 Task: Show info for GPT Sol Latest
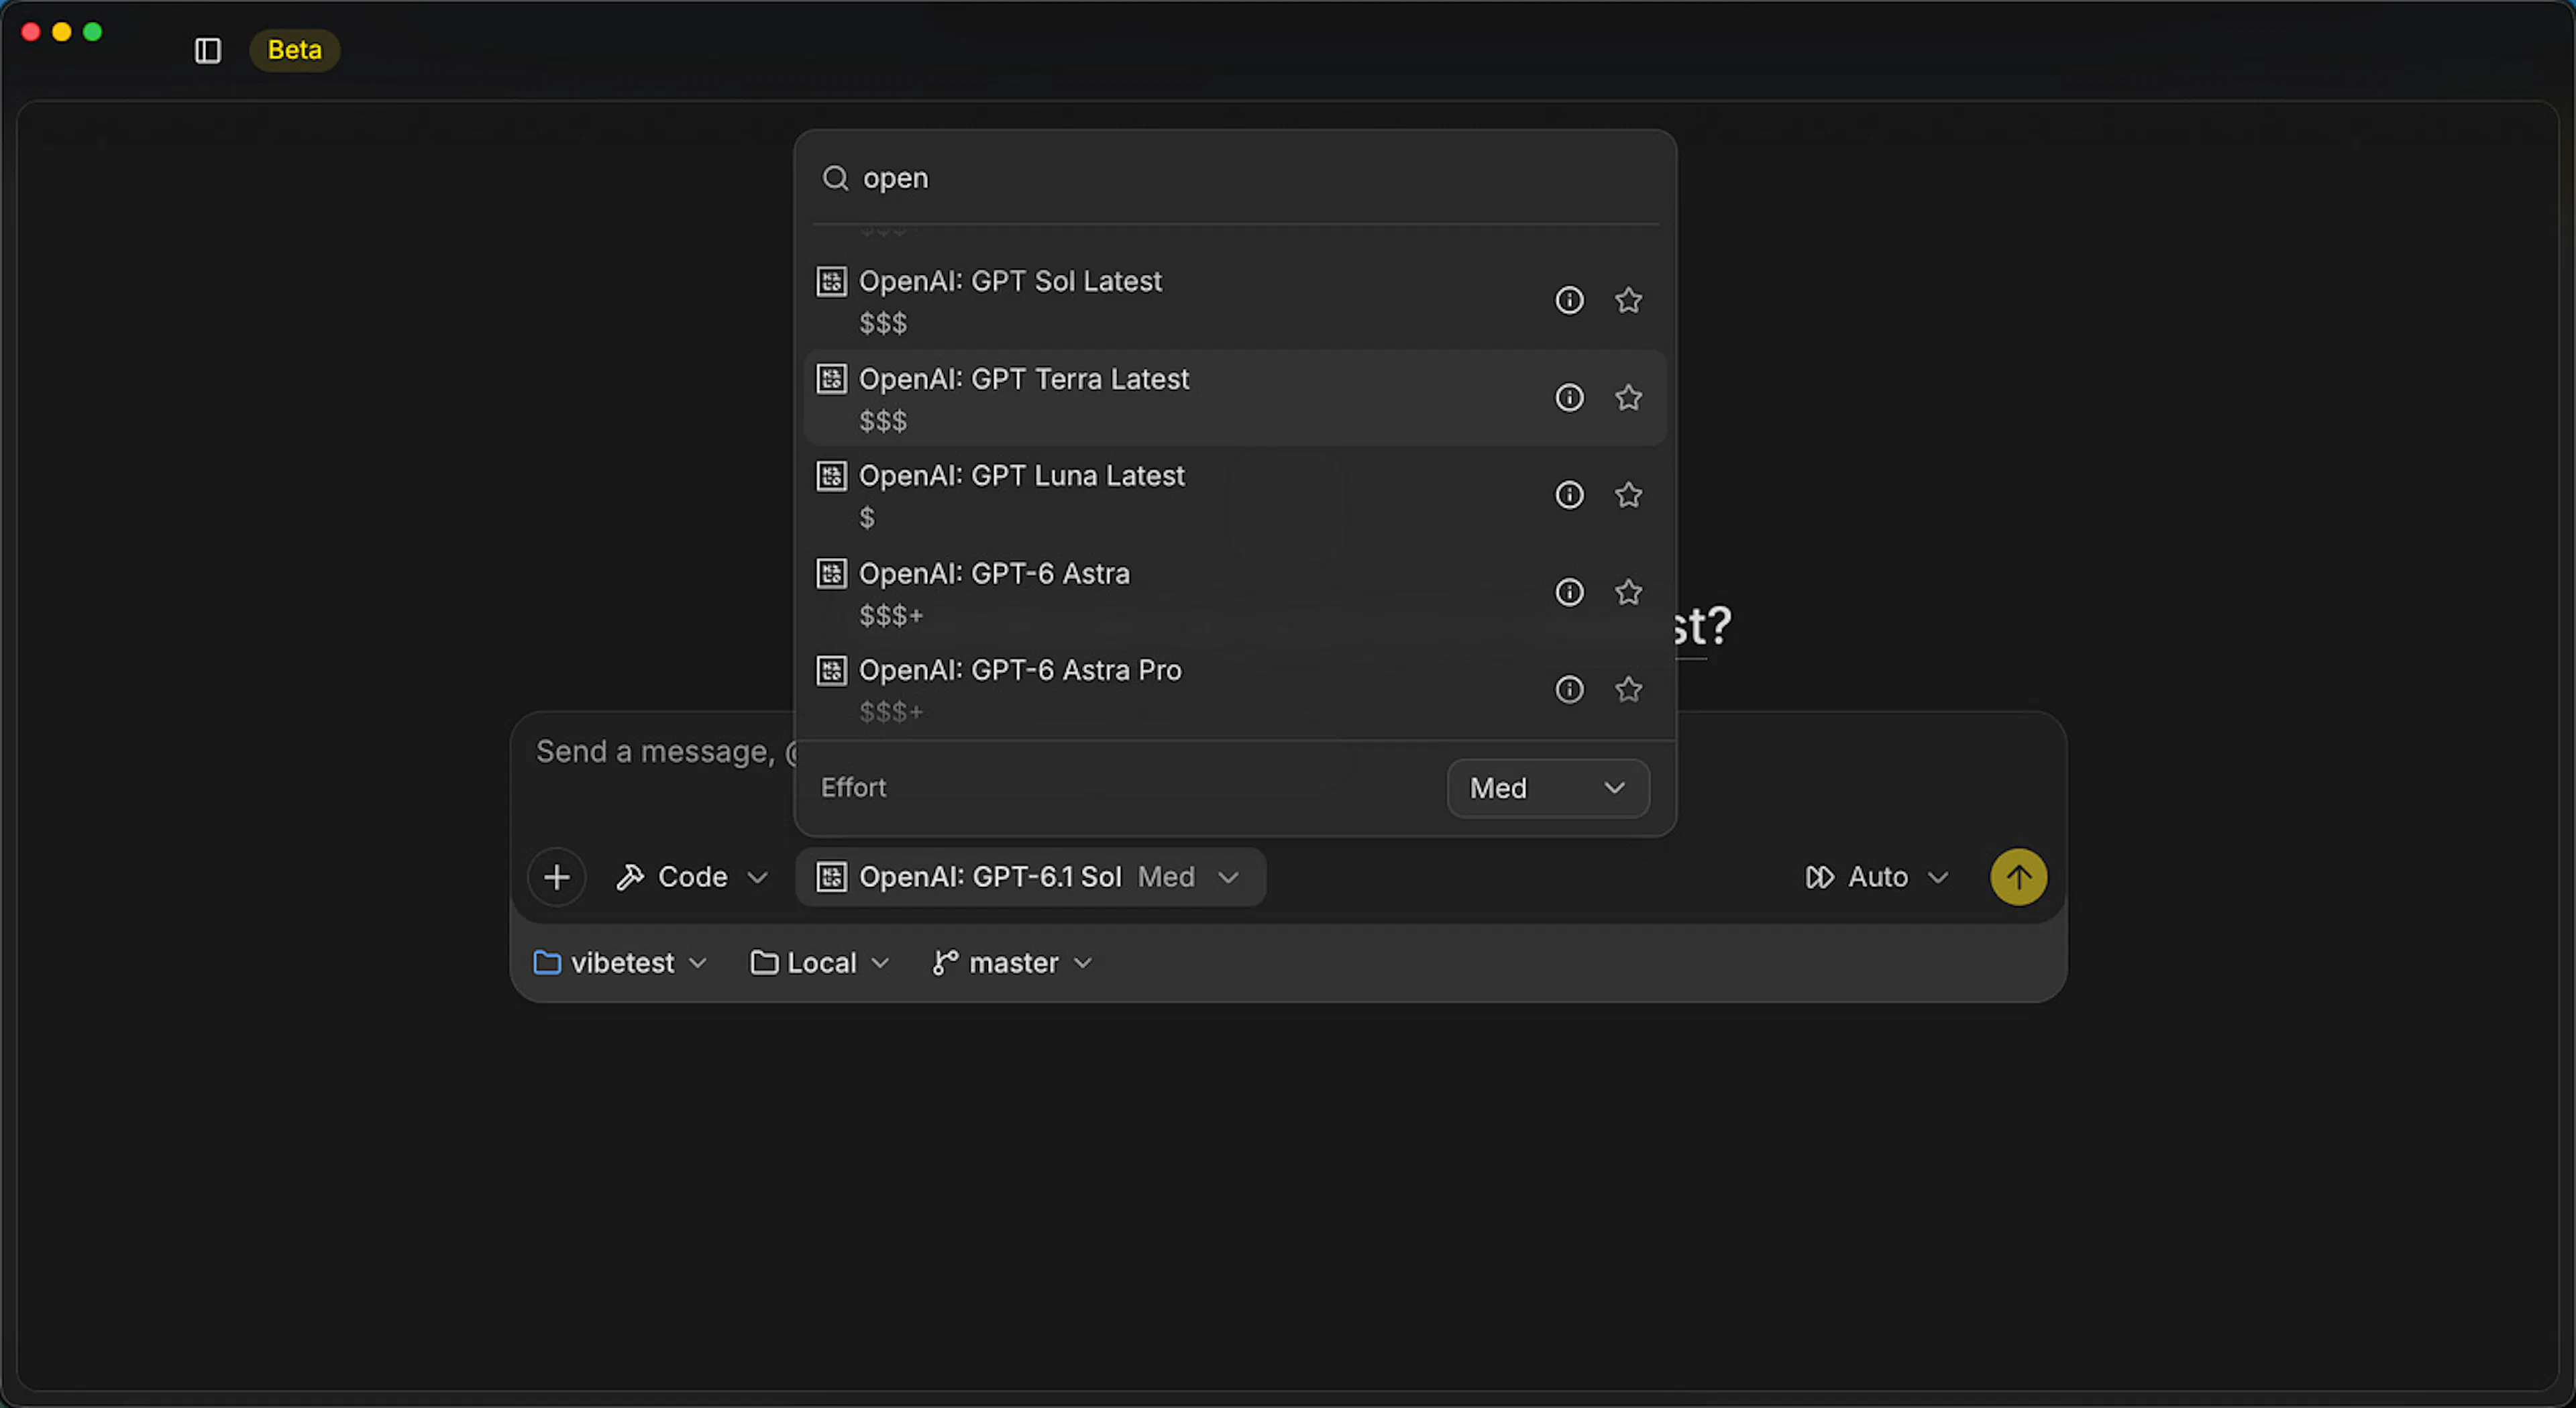click(1569, 300)
